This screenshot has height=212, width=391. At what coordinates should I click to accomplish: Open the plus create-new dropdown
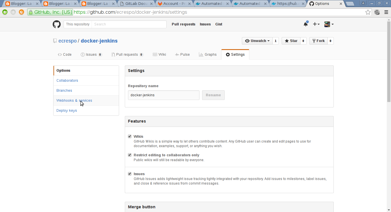pyautogui.click(x=316, y=24)
